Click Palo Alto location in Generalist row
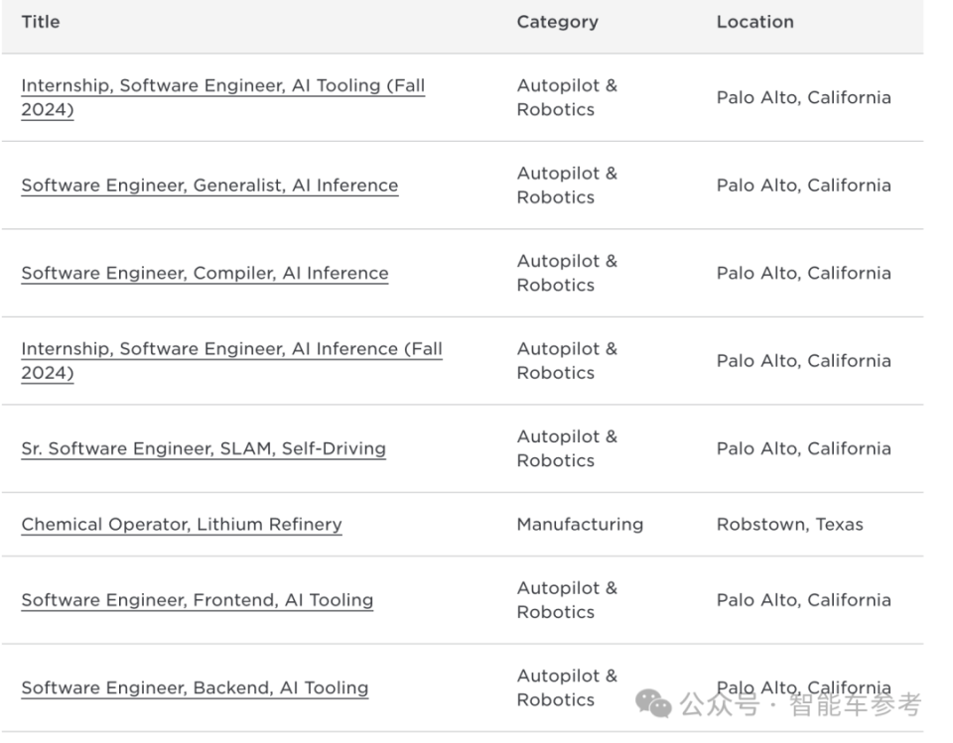 (x=803, y=186)
